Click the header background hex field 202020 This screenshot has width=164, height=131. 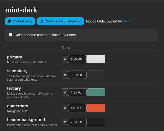click(x=77, y=122)
